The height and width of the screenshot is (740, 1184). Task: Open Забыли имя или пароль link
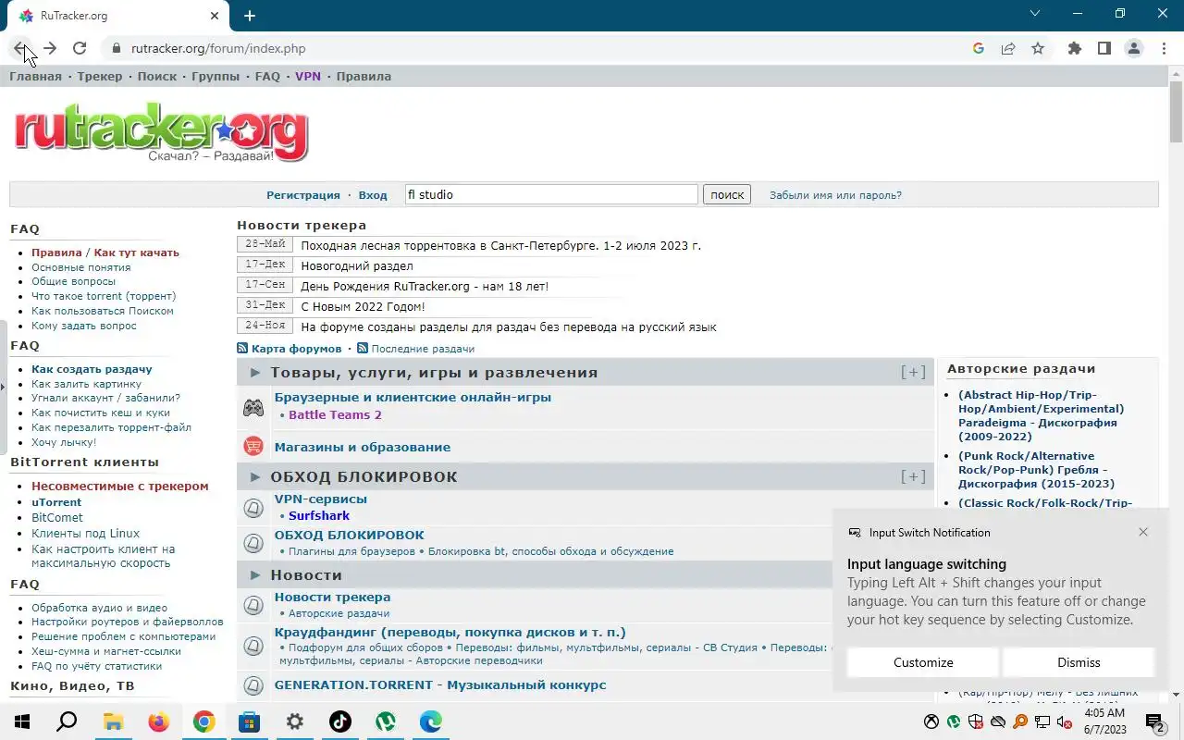[835, 195]
